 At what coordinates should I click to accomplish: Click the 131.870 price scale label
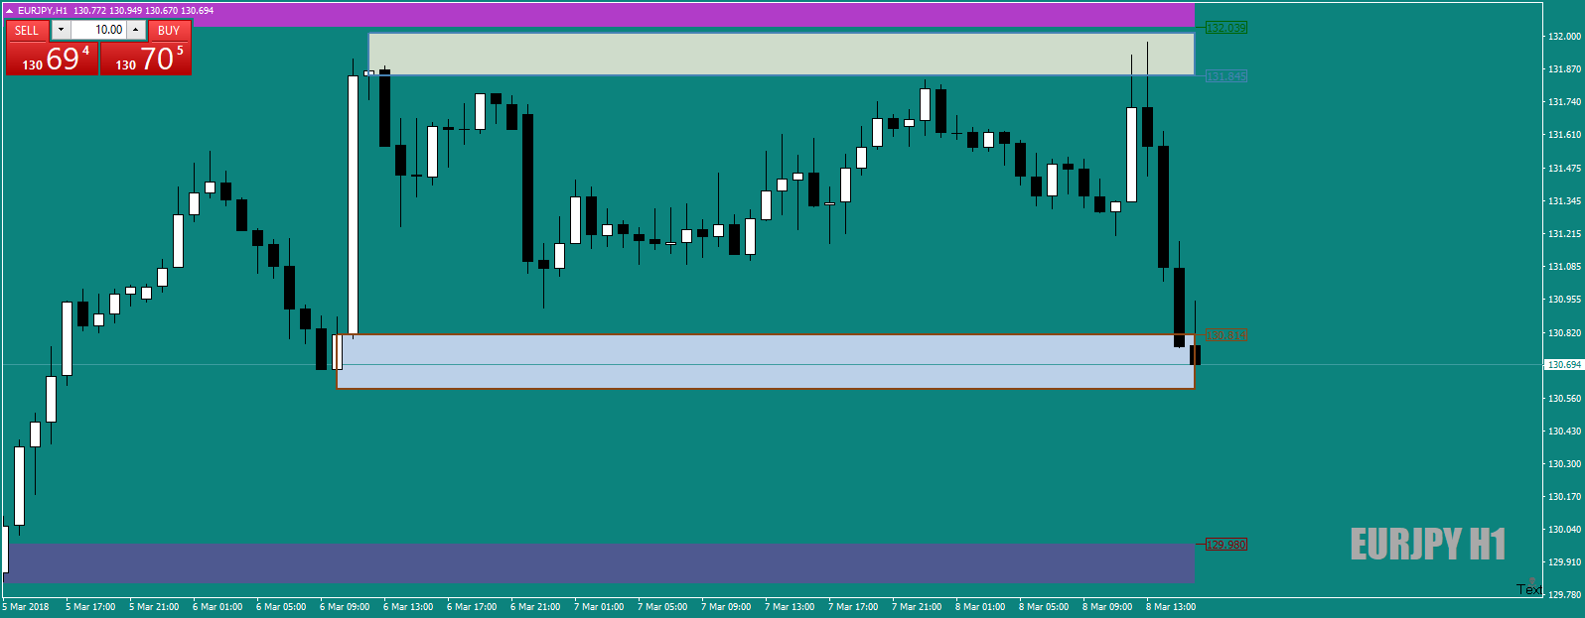(1564, 69)
